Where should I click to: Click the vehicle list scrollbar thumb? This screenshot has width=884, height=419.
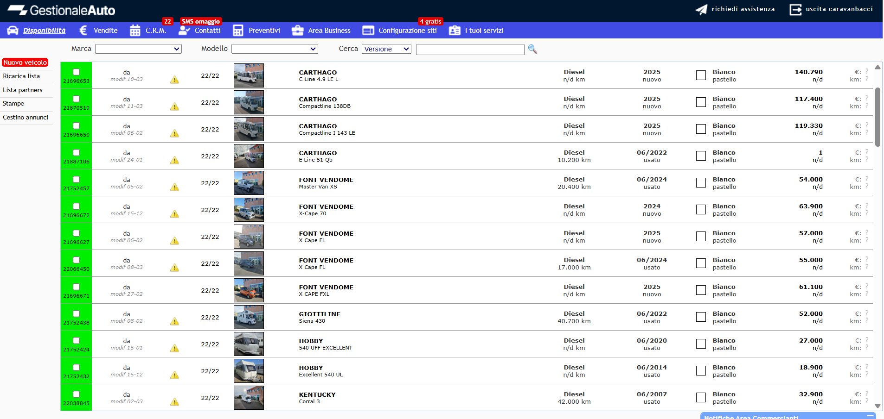click(x=878, y=117)
